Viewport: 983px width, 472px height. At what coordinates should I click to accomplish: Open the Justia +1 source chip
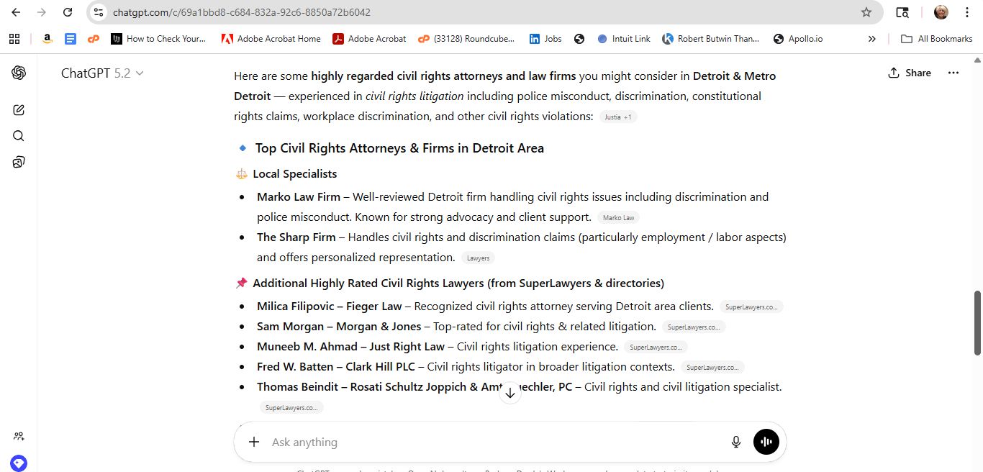tap(618, 117)
